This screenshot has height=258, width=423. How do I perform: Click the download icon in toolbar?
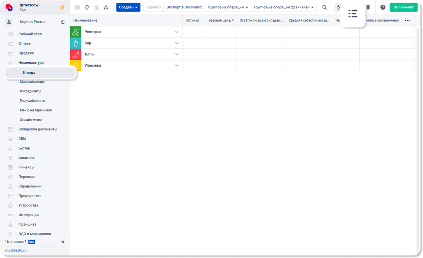pos(106,8)
